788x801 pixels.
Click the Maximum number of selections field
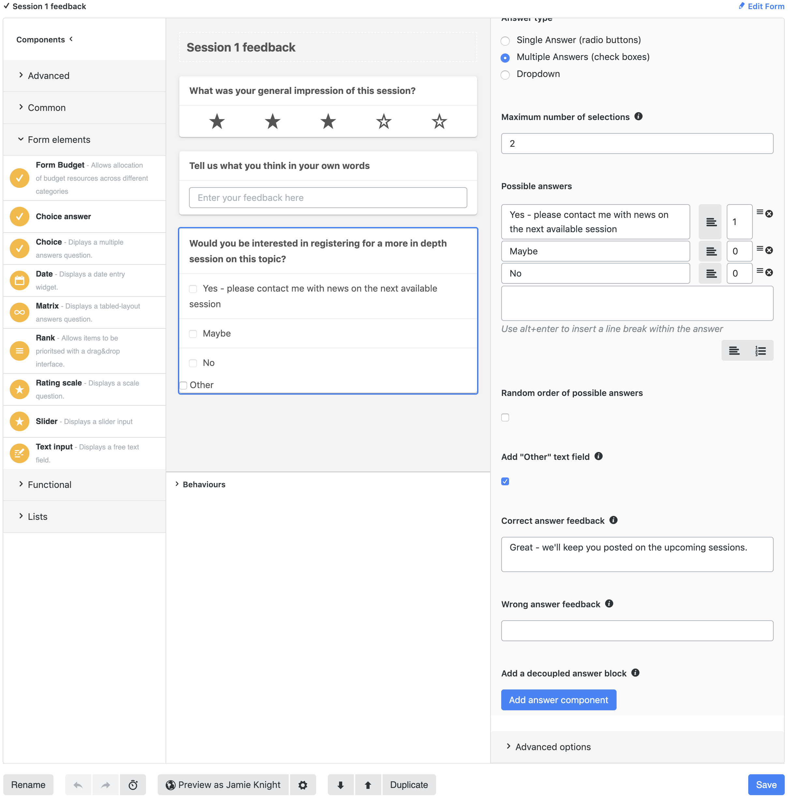(x=637, y=143)
